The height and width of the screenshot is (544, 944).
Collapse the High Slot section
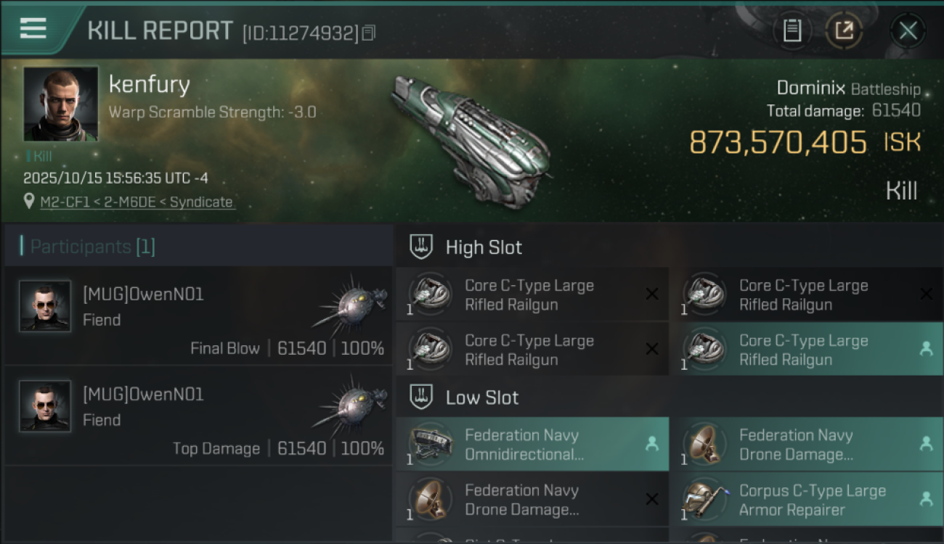click(x=422, y=247)
